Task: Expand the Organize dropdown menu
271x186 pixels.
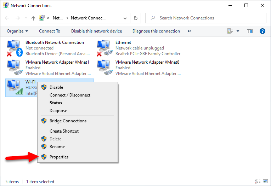Action: (17, 31)
